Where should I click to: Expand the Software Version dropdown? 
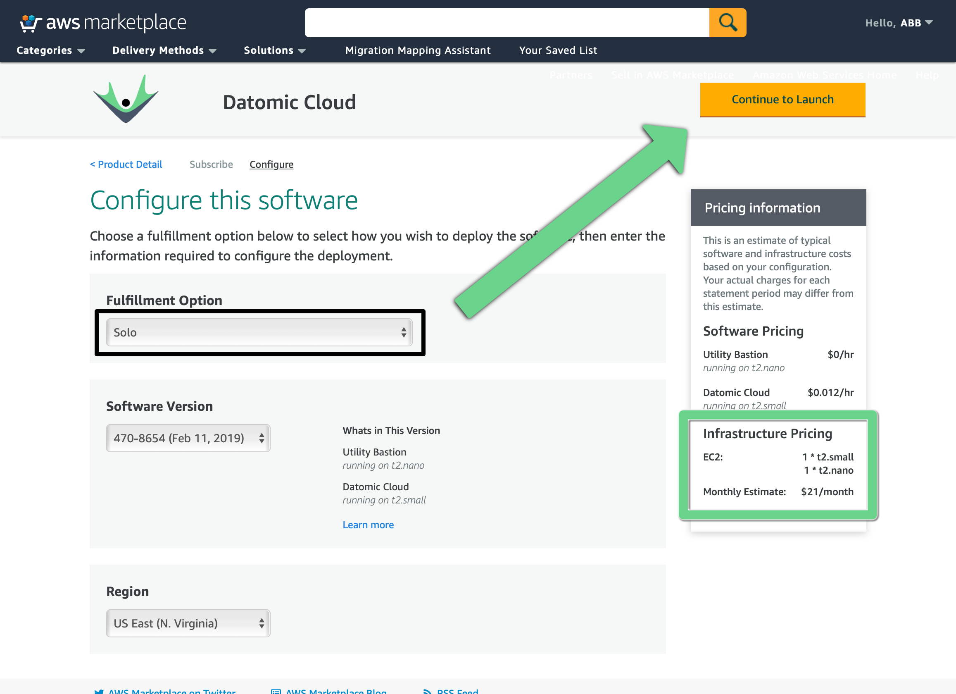(x=188, y=438)
